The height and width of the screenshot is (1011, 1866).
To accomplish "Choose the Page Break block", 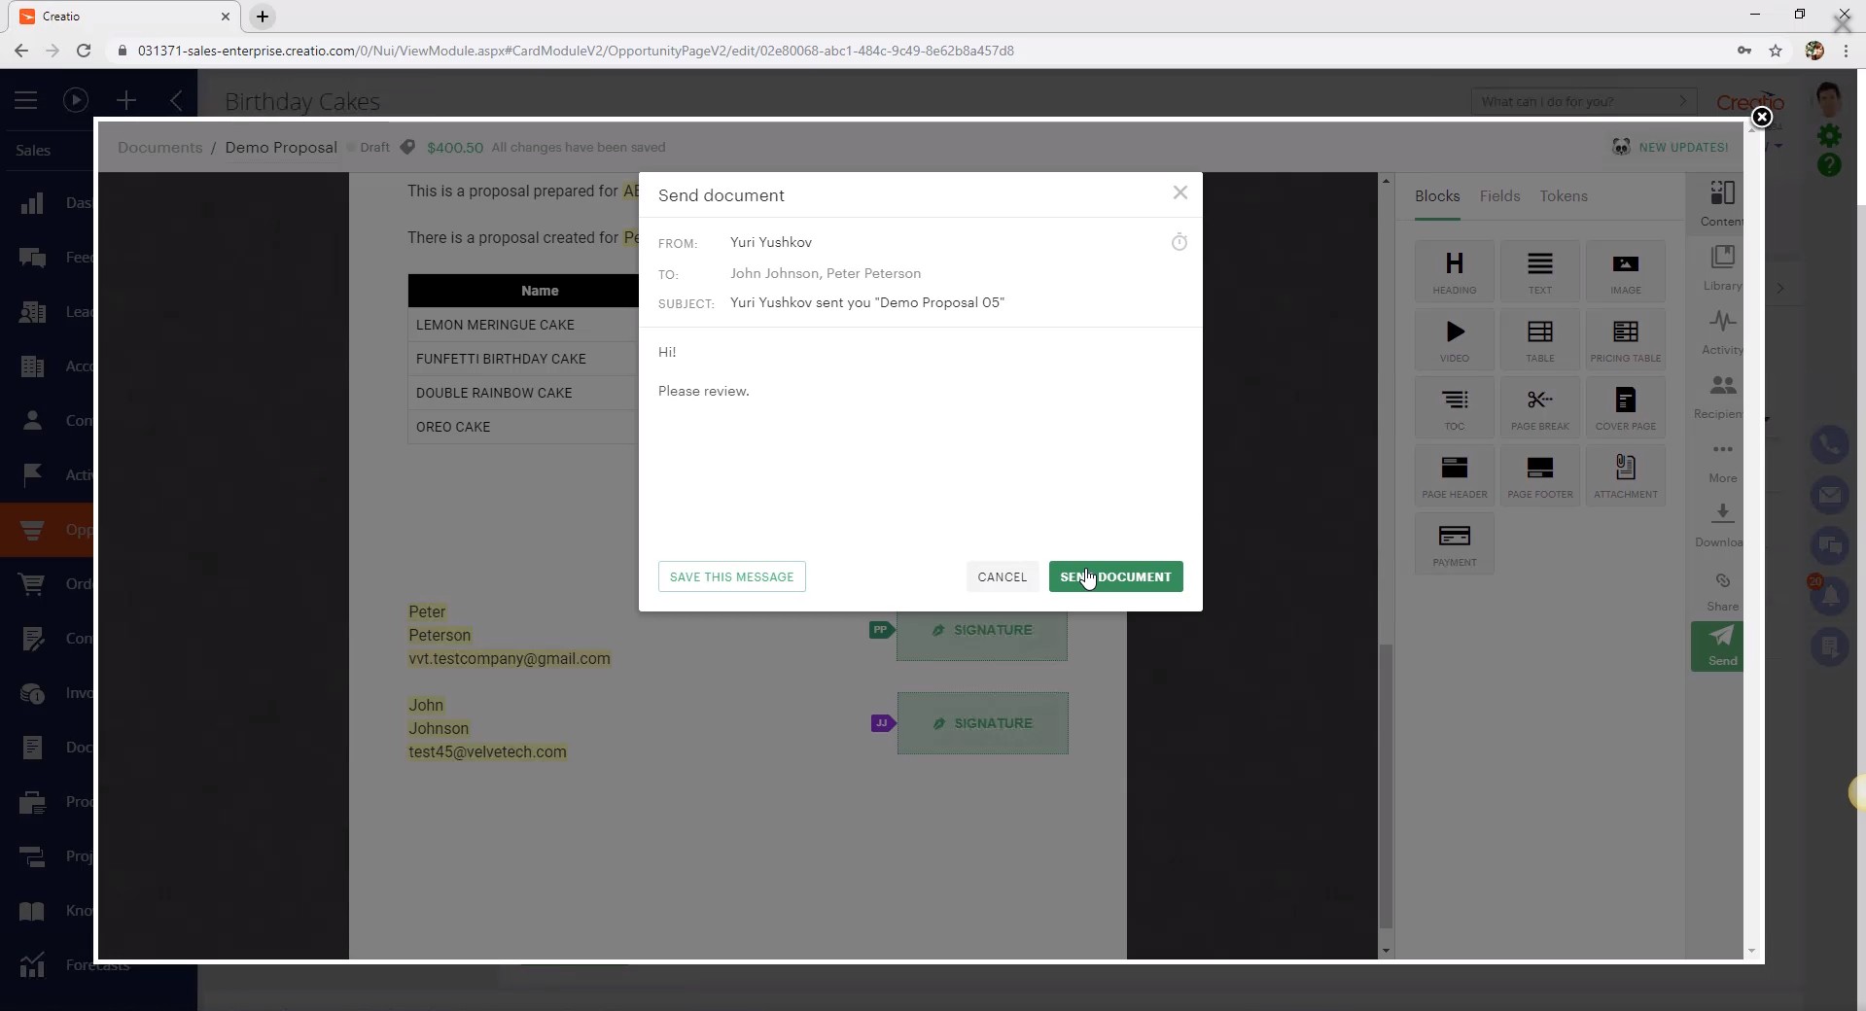I will [1539, 406].
